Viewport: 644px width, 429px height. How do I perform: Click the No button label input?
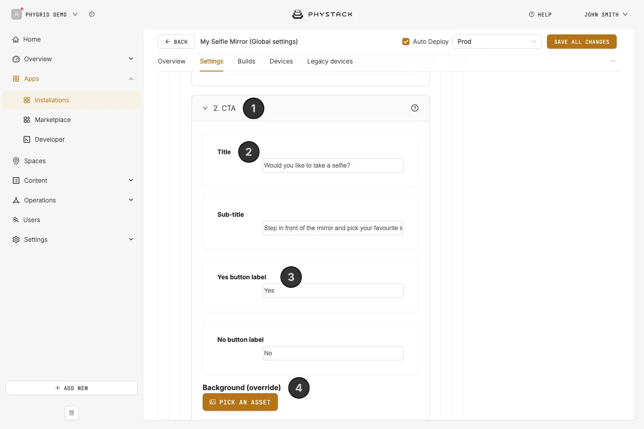coord(333,353)
